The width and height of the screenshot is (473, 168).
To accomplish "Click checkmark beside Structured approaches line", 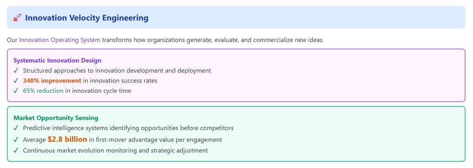I will pos(16,71).
